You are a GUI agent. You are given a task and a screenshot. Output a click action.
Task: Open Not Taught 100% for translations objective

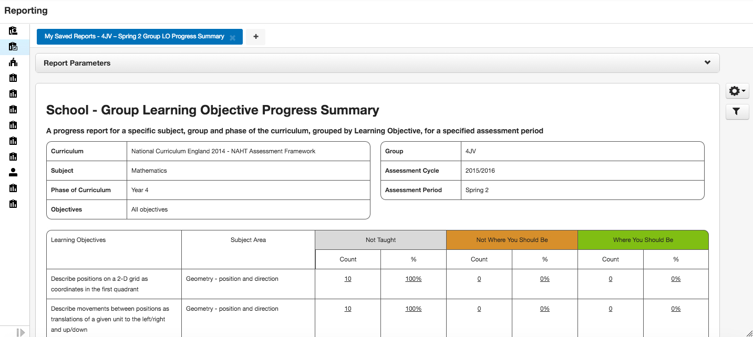[414, 309]
